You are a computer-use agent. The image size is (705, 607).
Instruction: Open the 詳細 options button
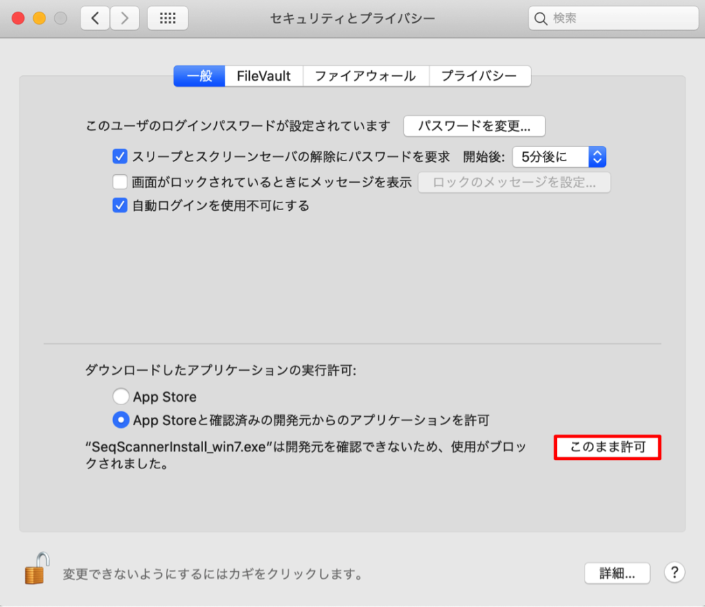click(x=617, y=573)
